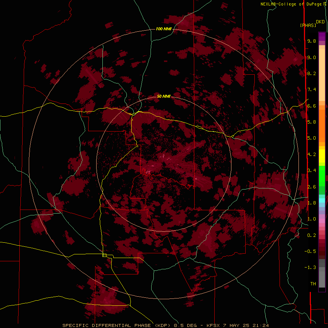Click the 6.6 scale value
The height and width of the screenshot is (328, 328).
point(312,106)
